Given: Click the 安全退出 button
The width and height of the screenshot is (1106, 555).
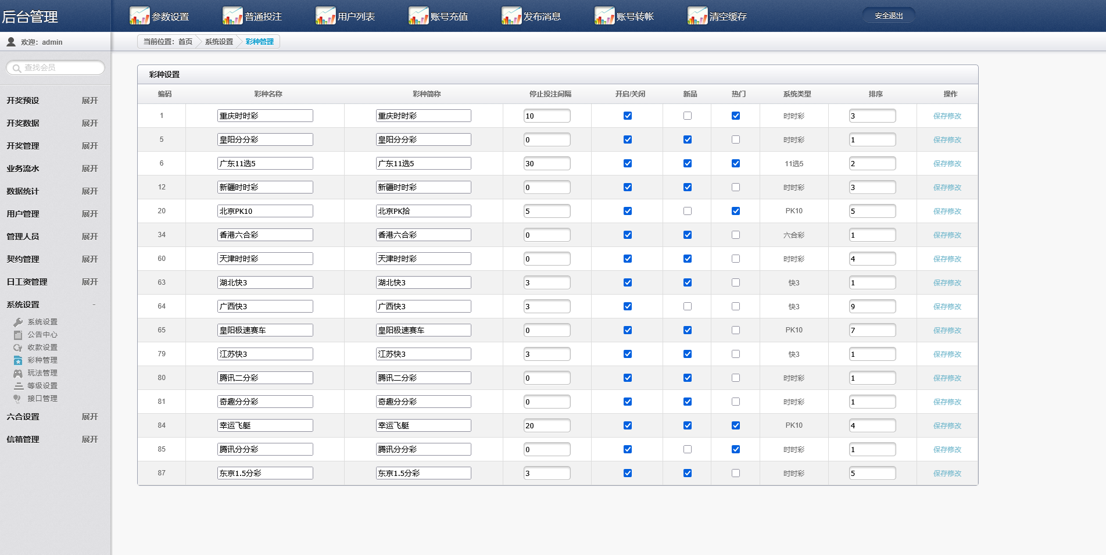Looking at the screenshot, I should click(x=889, y=16).
